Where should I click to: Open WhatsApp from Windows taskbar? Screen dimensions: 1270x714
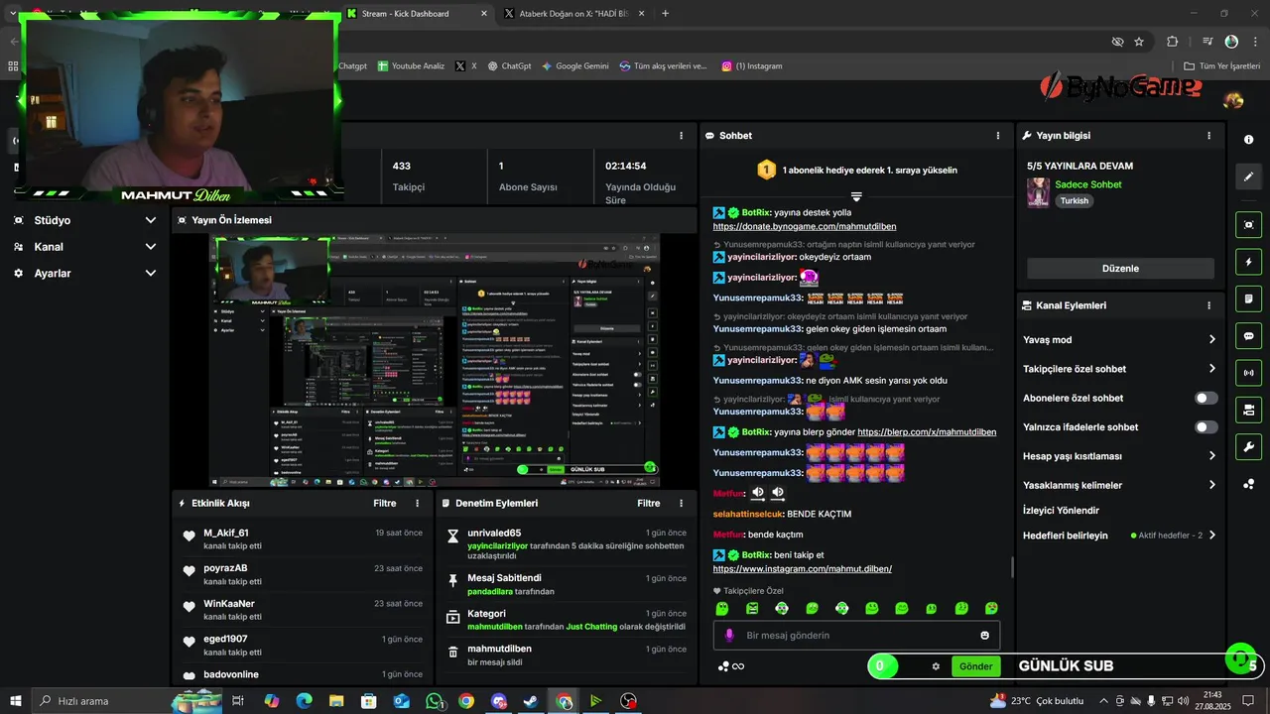coord(435,701)
